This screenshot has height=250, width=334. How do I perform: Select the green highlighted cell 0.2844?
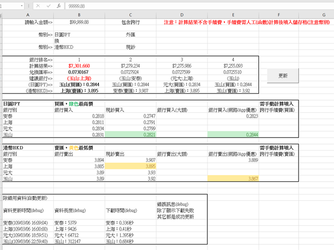coord(233,135)
